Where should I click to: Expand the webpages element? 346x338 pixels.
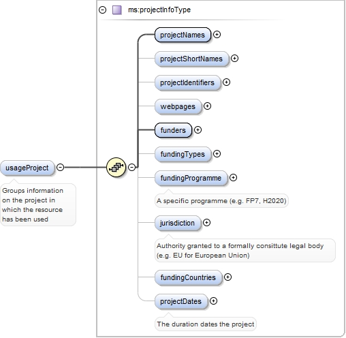pyautogui.click(x=207, y=106)
